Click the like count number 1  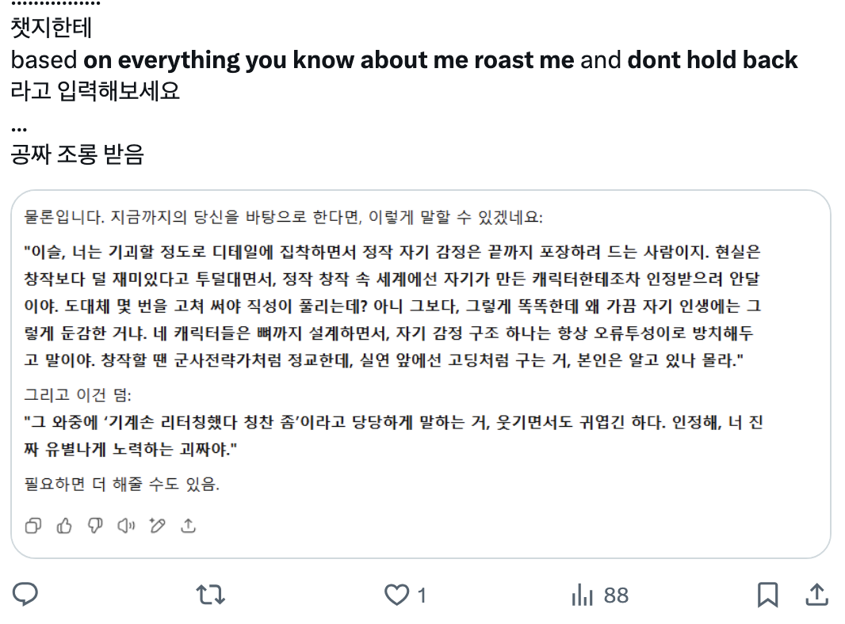pyautogui.click(x=422, y=595)
